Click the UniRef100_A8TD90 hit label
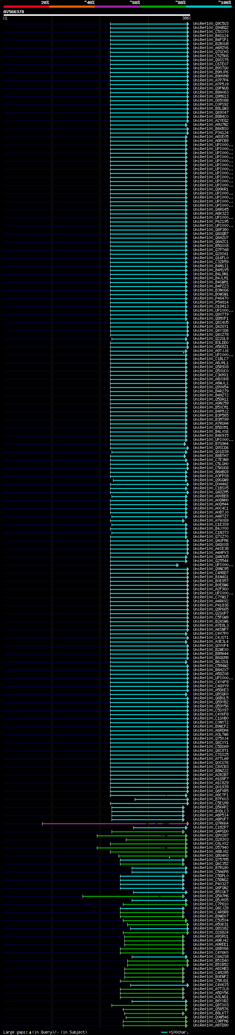 click(211, 1025)
